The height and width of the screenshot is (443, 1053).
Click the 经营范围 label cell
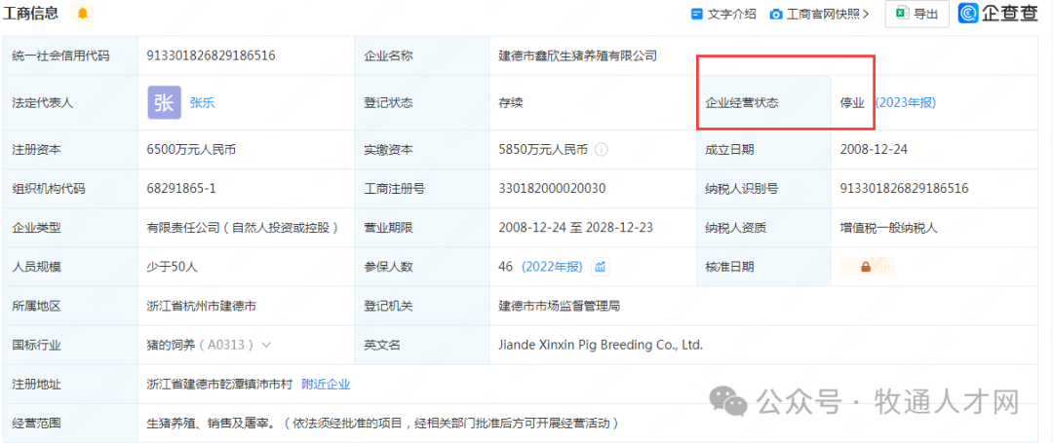point(70,424)
